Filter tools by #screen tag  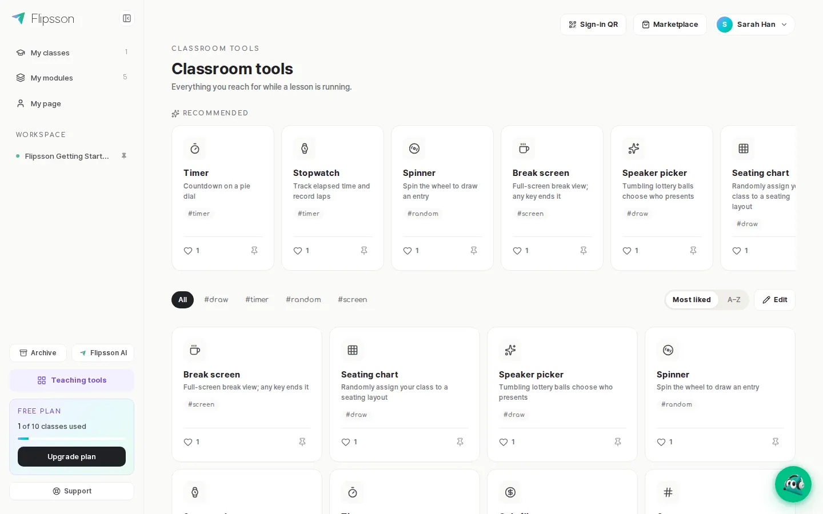click(352, 300)
